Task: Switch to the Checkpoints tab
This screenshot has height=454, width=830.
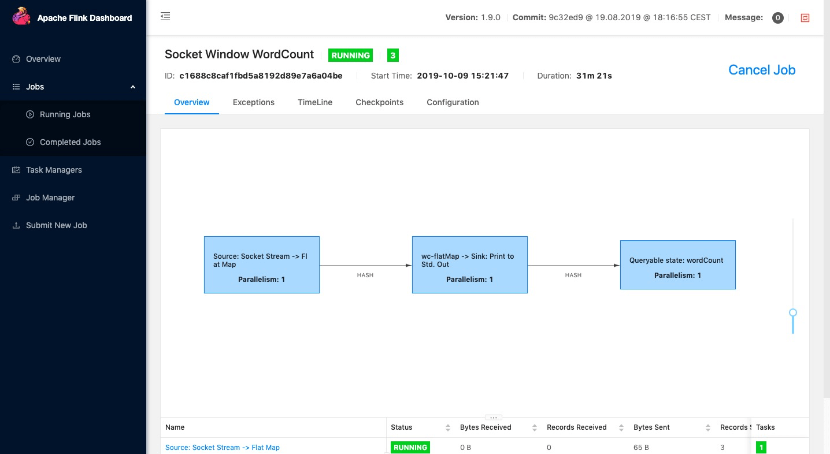Action: pos(380,102)
